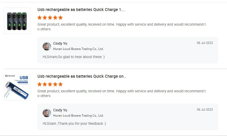The height and width of the screenshot is (136, 227).
Task: Click the "Hi,Sriram,So glad to hear" reply text
Action: (x=74, y=57)
